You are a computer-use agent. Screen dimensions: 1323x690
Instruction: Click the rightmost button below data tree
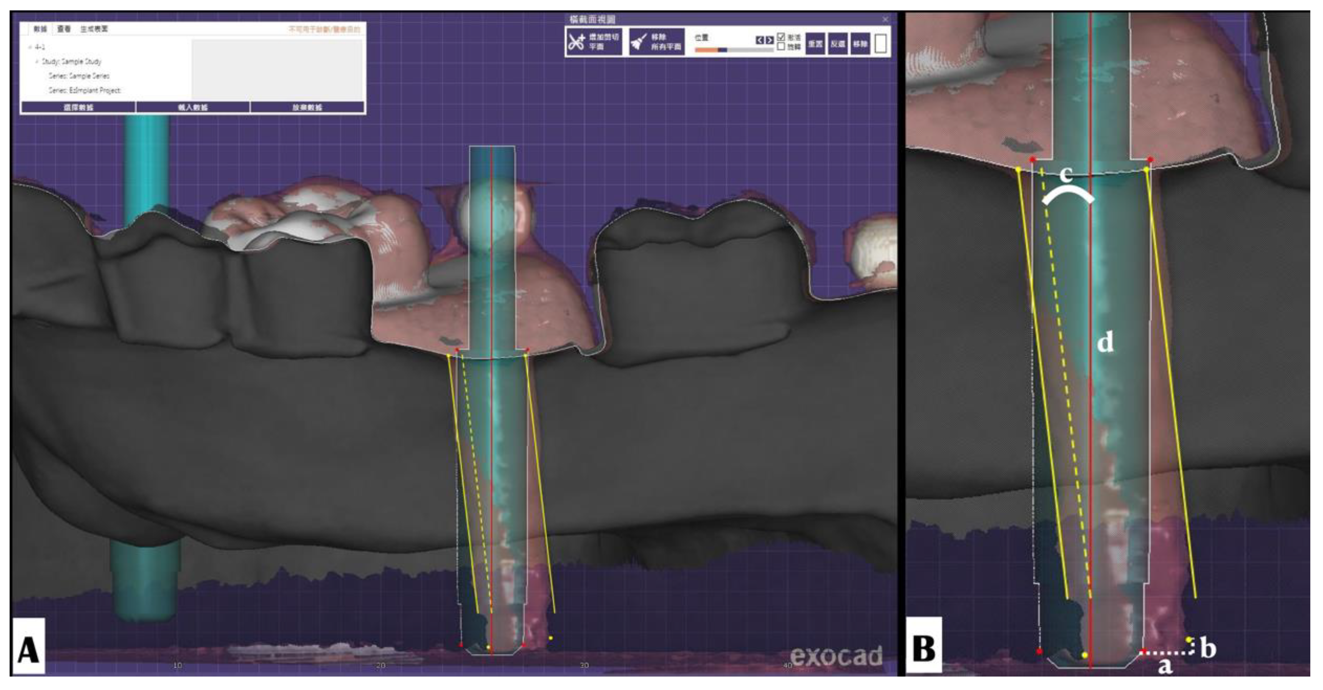(x=307, y=107)
